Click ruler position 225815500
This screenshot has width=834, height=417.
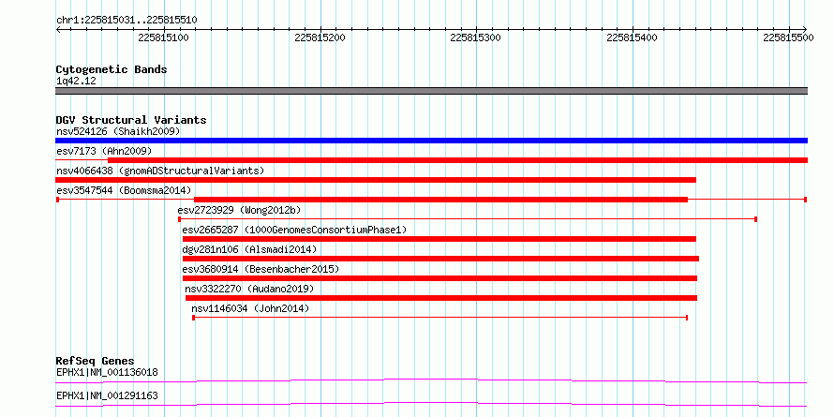pyautogui.click(x=789, y=37)
